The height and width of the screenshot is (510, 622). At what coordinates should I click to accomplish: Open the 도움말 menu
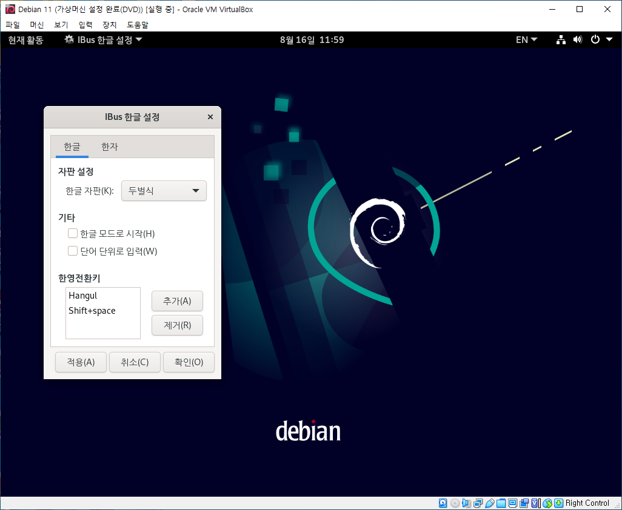(x=137, y=25)
